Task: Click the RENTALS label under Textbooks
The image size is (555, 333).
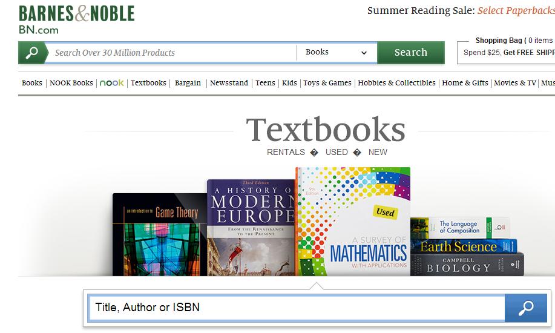Action: 286,153
